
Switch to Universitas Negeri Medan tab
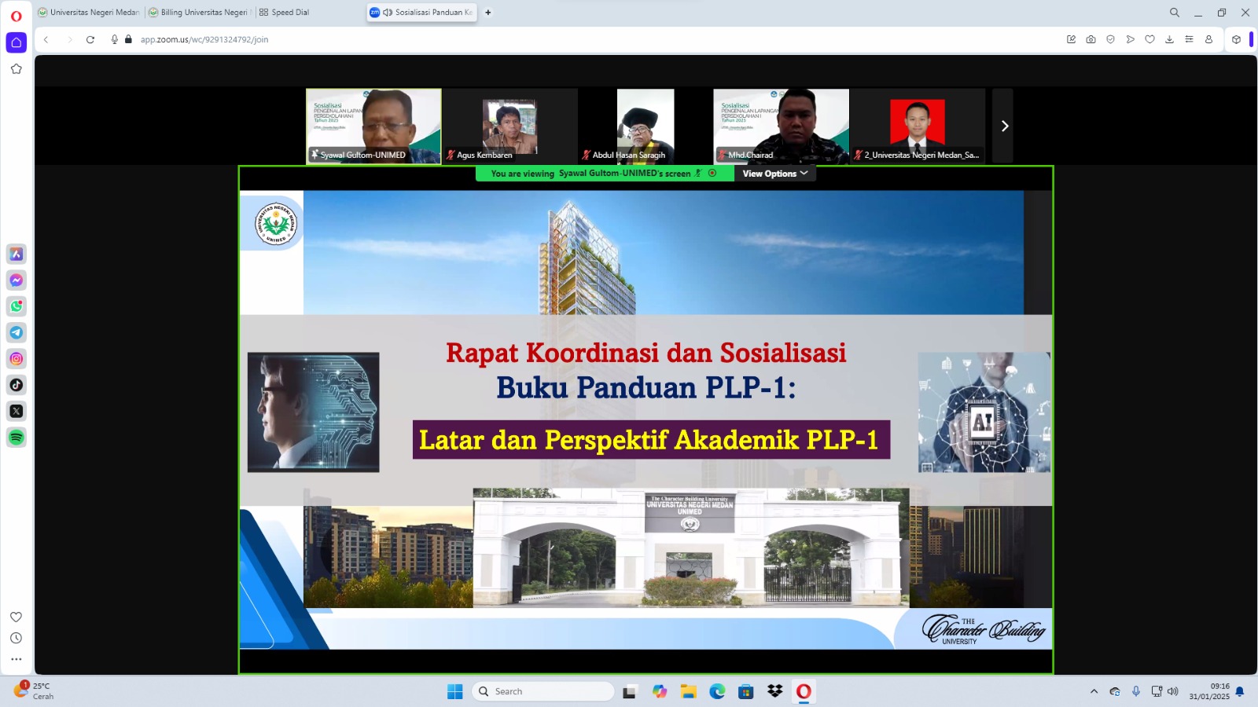pos(89,13)
